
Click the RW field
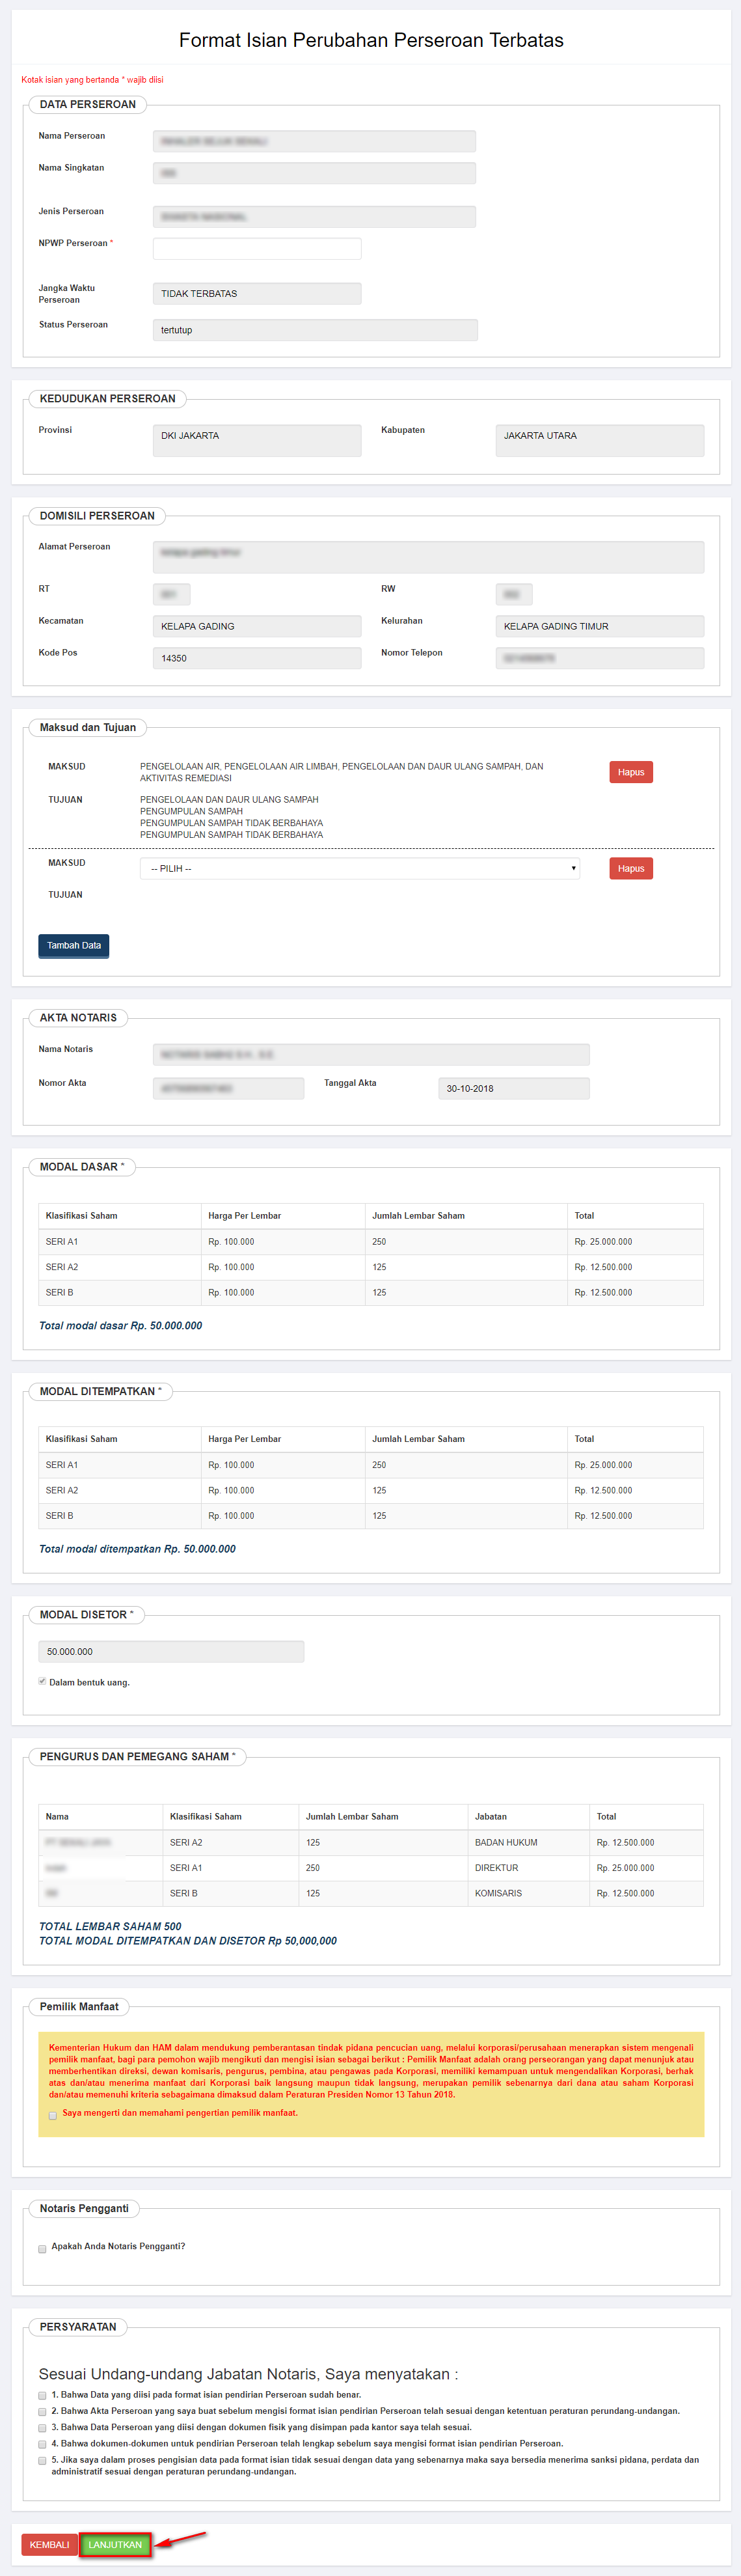click(514, 594)
